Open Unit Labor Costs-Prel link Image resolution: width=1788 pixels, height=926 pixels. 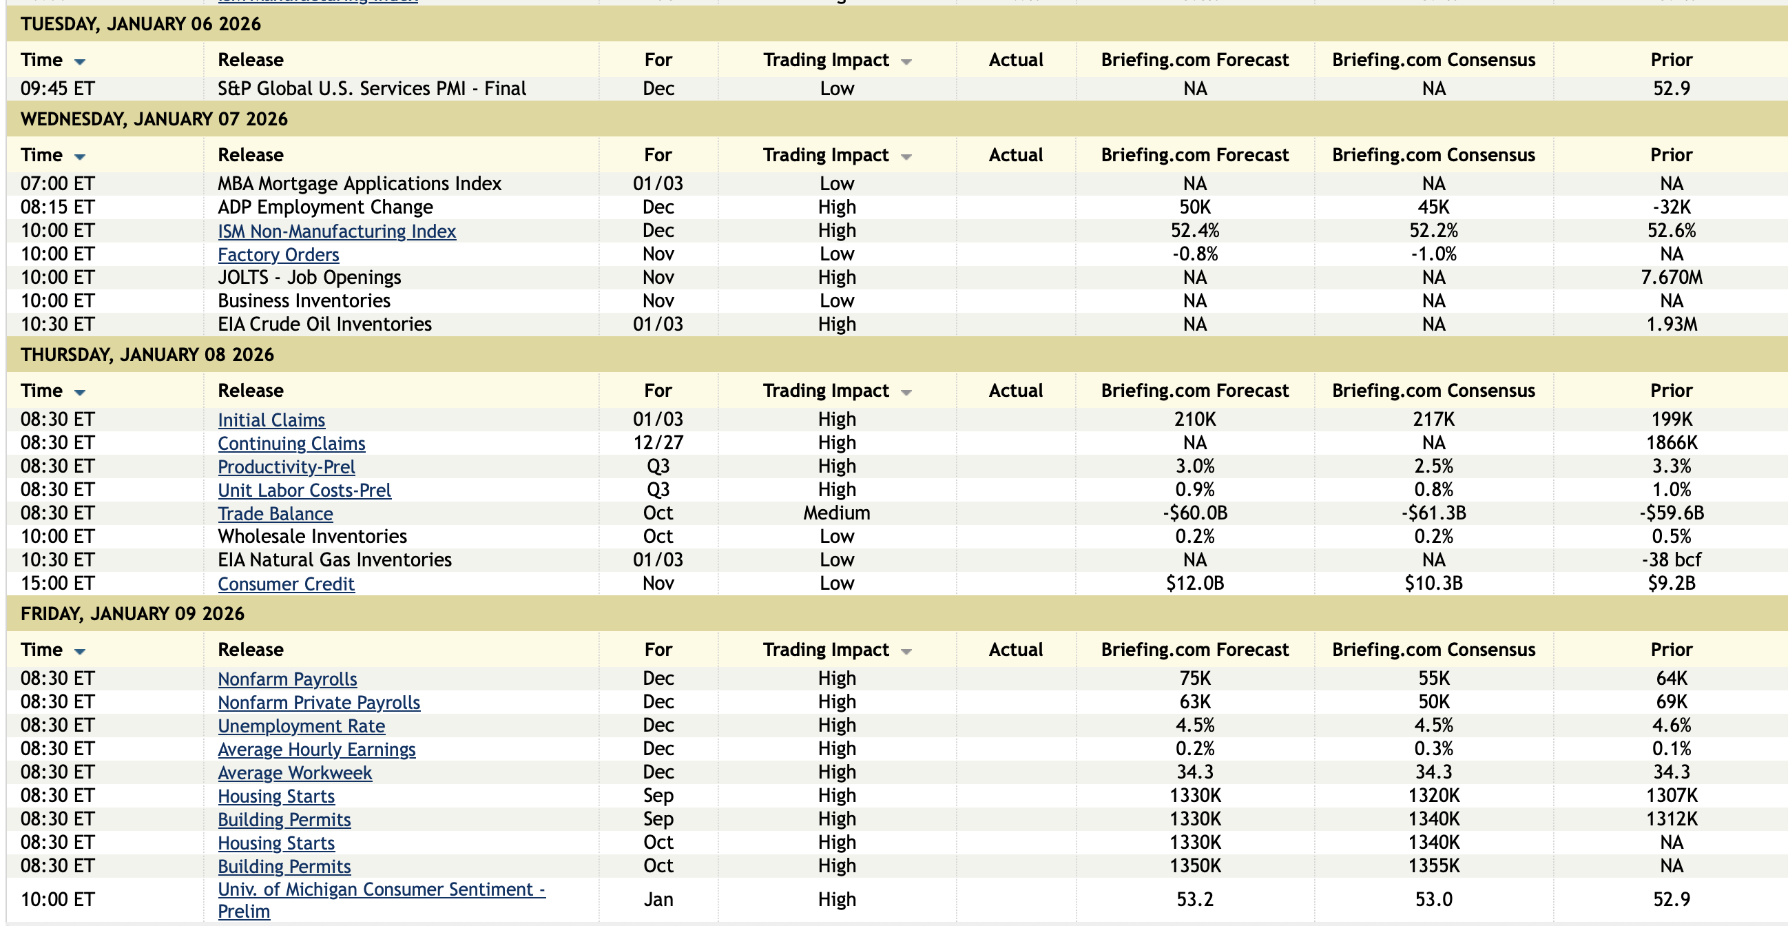coord(304,491)
